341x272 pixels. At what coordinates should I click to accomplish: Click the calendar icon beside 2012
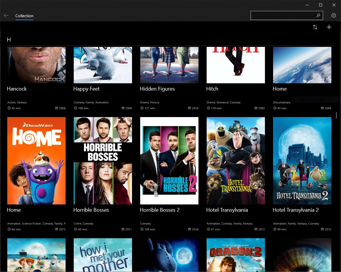point(256,229)
